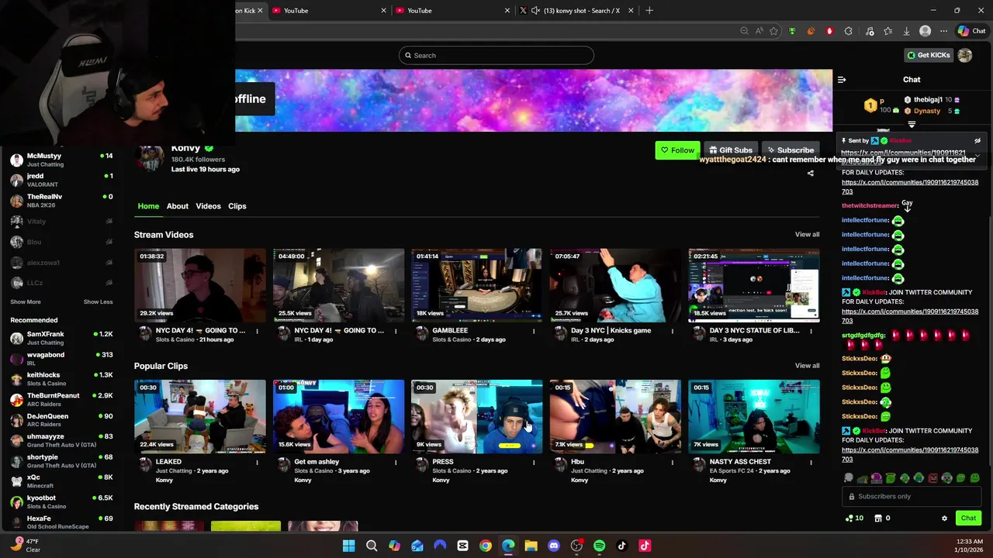Show Less followed channels
The image size is (993, 558).
pyautogui.click(x=98, y=302)
